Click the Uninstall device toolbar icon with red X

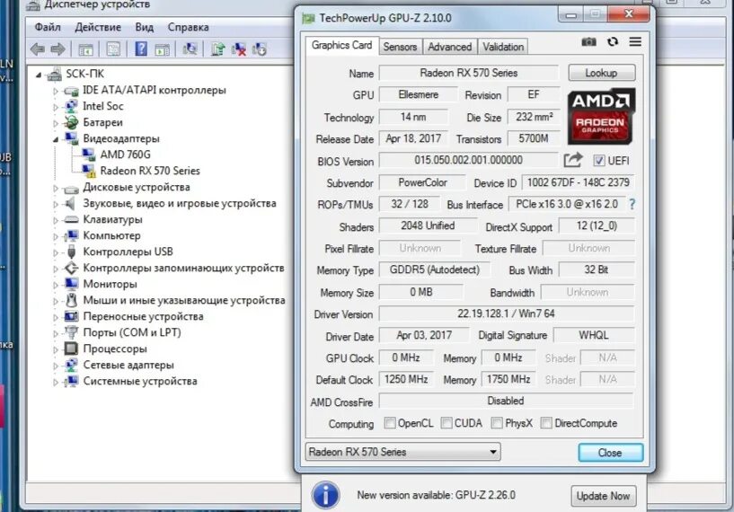pyautogui.click(x=239, y=49)
